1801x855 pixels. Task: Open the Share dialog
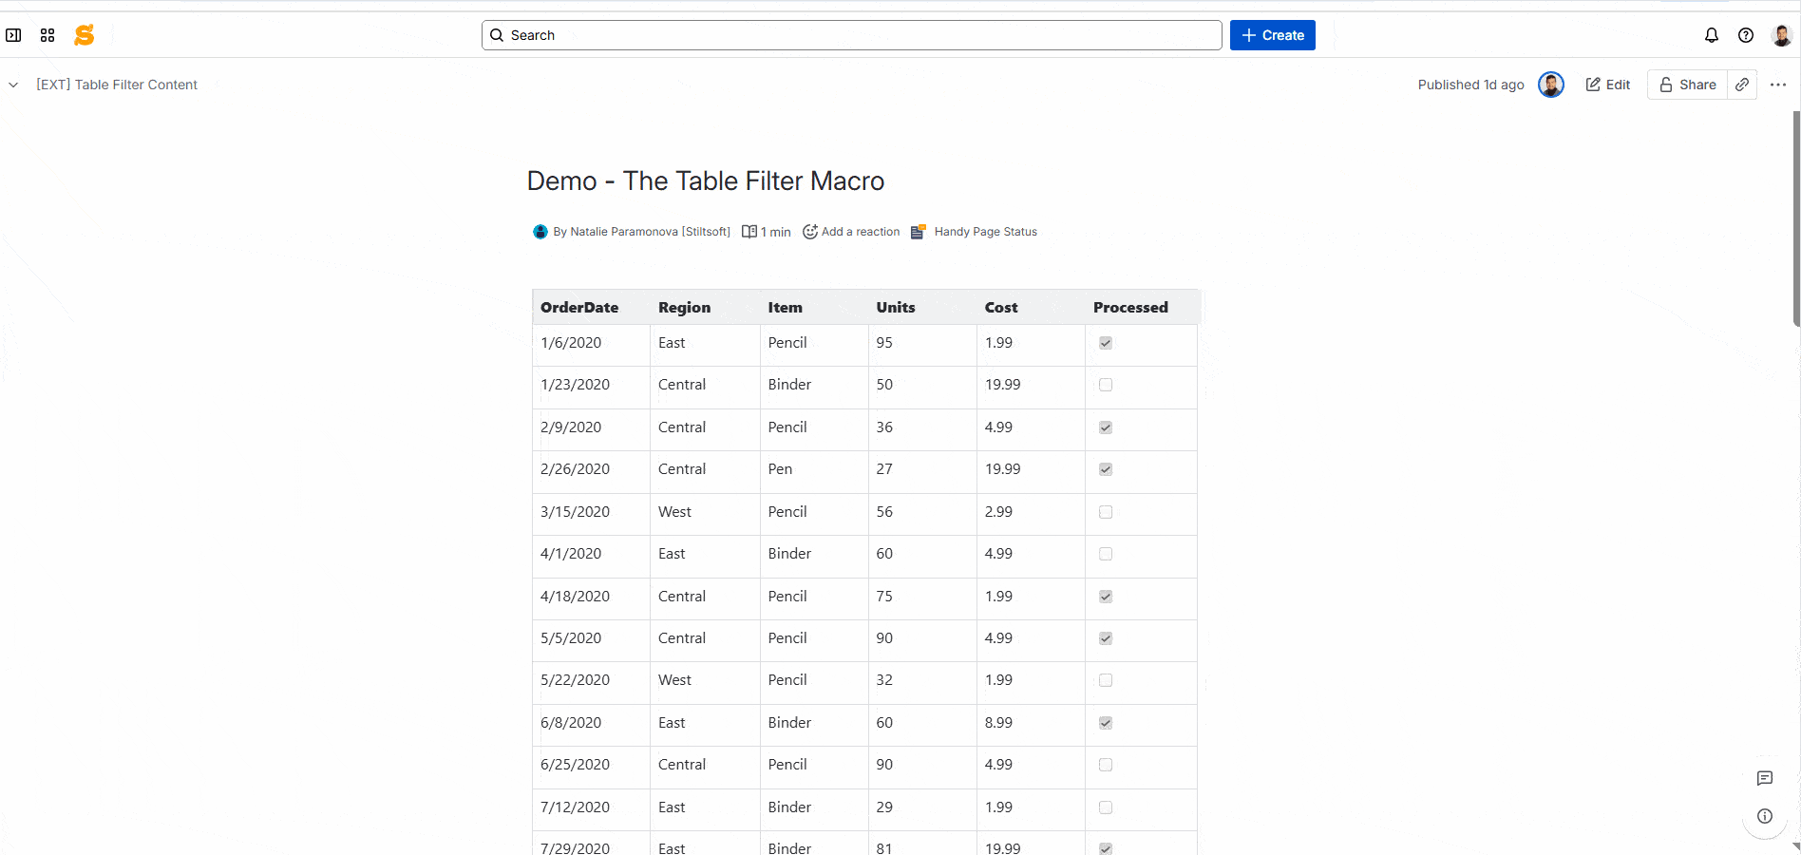pos(1687,85)
